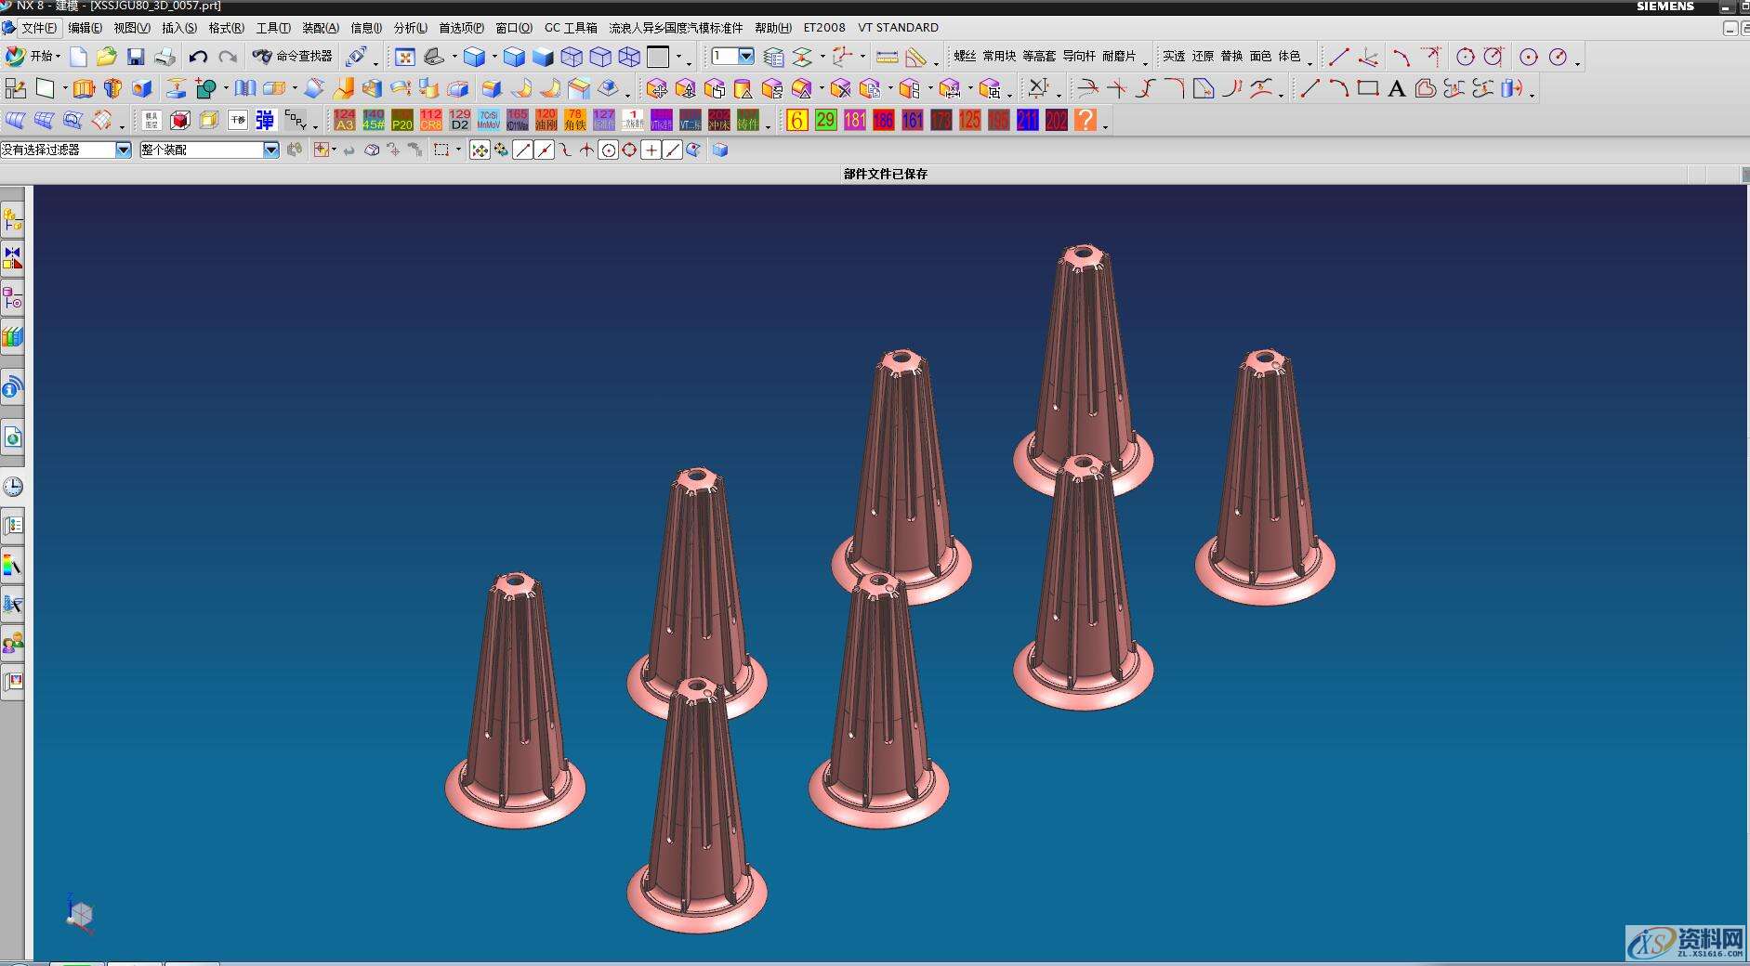Toggle the snap to intersection point option
1750x966 pixels.
(586, 150)
